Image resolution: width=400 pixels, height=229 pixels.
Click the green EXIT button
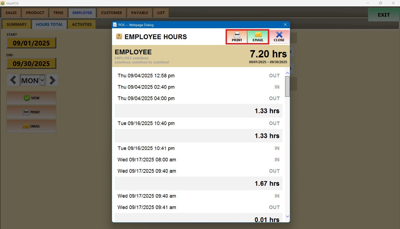click(383, 15)
